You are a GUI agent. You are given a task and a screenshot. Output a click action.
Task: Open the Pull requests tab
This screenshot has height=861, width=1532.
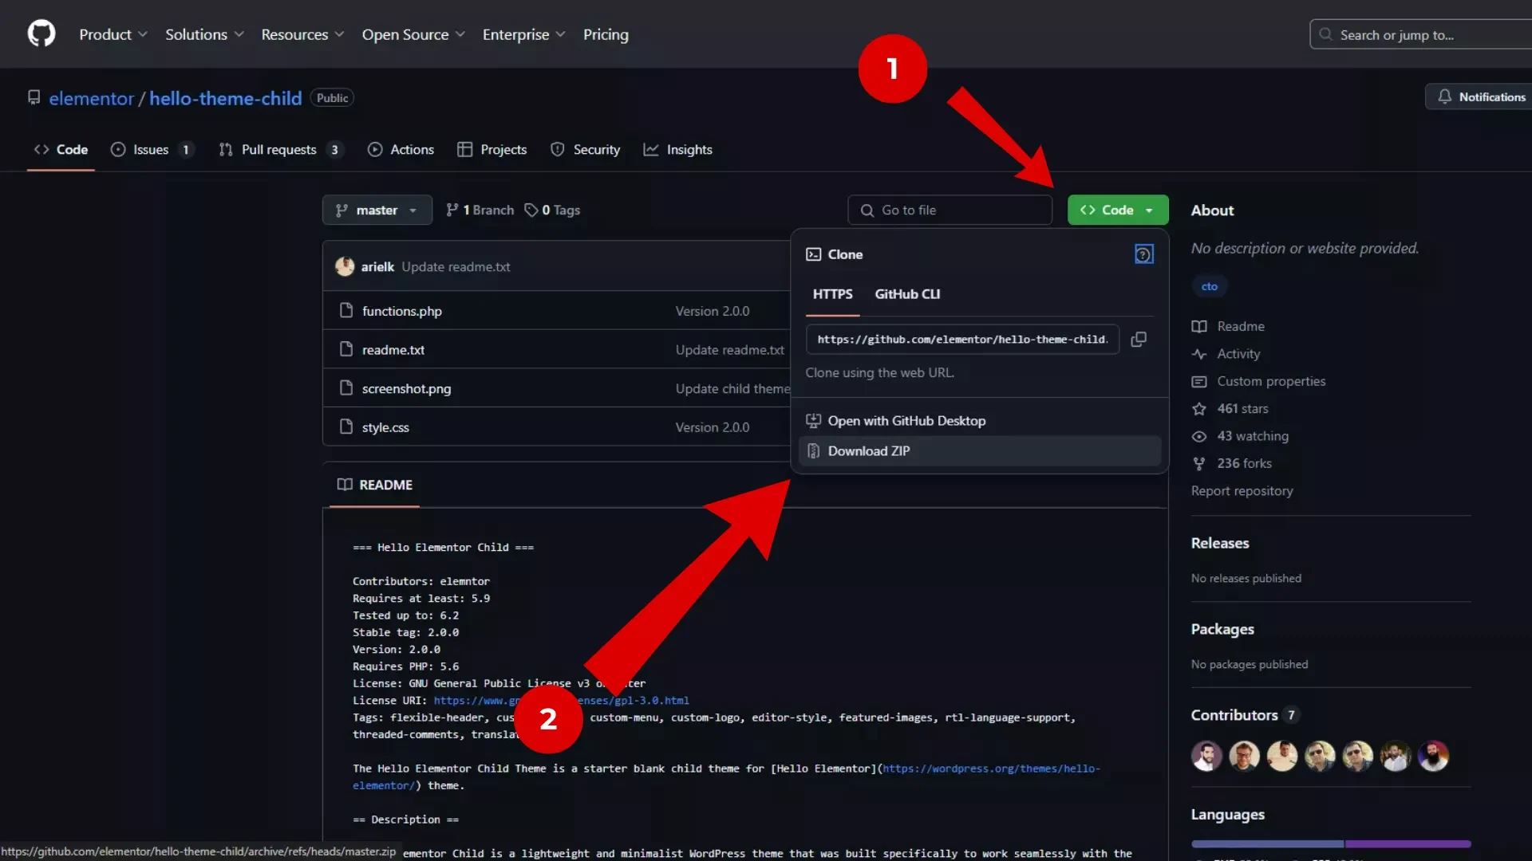280,149
